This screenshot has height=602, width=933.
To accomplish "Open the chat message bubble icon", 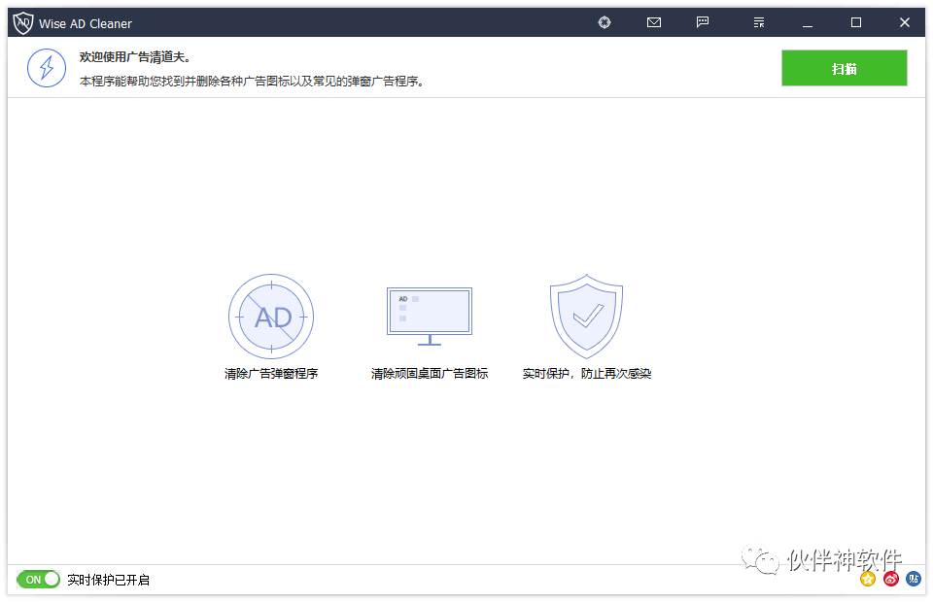I will (702, 21).
